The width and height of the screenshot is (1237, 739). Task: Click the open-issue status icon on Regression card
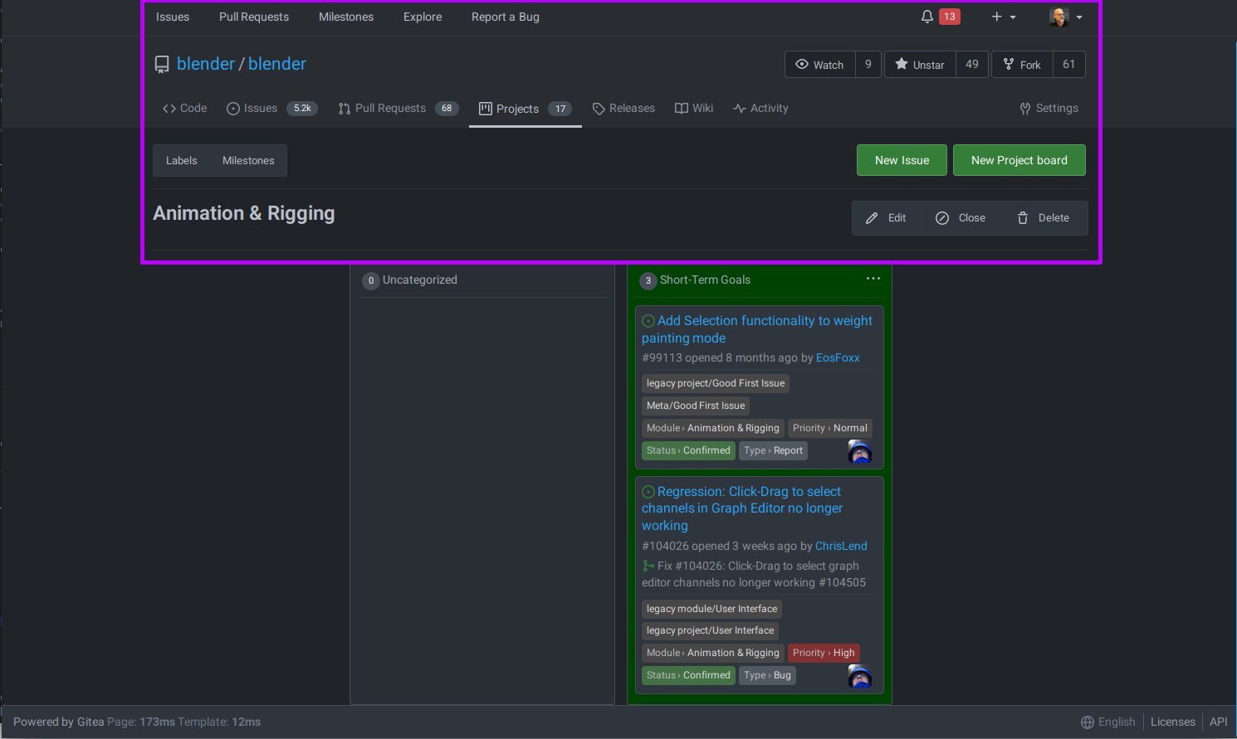(648, 492)
